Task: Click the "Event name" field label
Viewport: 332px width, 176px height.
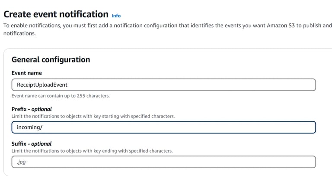Action: pyautogui.click(x=26, y=73)
